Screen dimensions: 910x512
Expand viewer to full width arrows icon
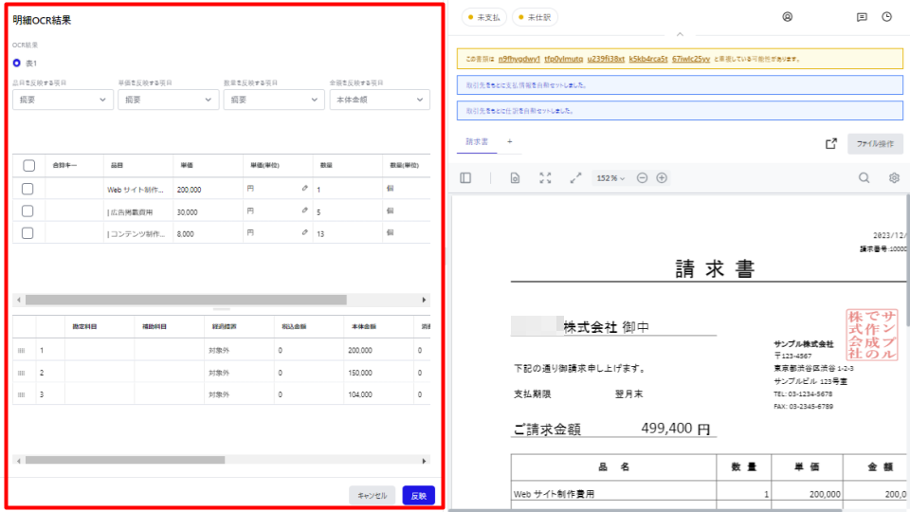pyautogui.click(x=575, y=178)
